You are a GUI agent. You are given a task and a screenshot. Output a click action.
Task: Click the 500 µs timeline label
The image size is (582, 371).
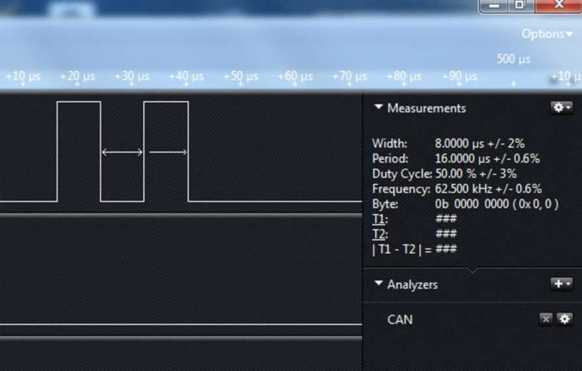click(x=514, y=59)
